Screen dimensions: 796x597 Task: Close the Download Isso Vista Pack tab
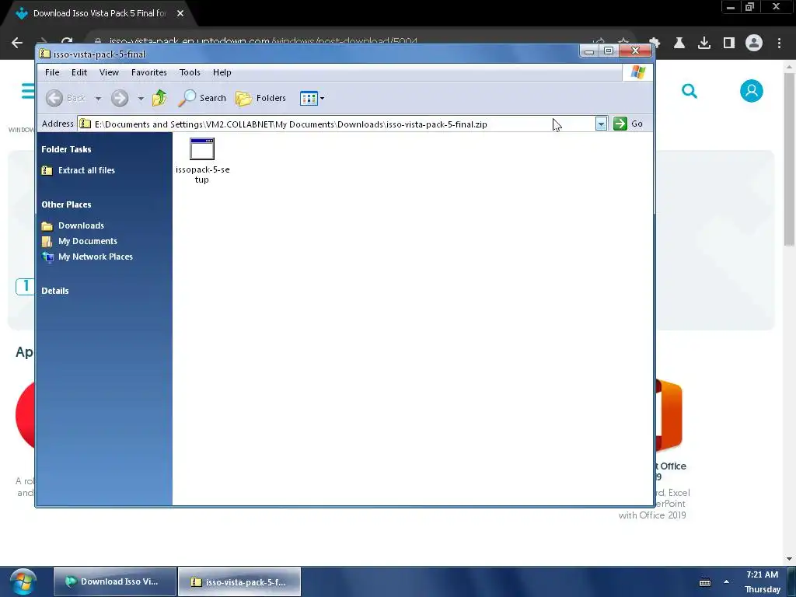click(180, 13)
